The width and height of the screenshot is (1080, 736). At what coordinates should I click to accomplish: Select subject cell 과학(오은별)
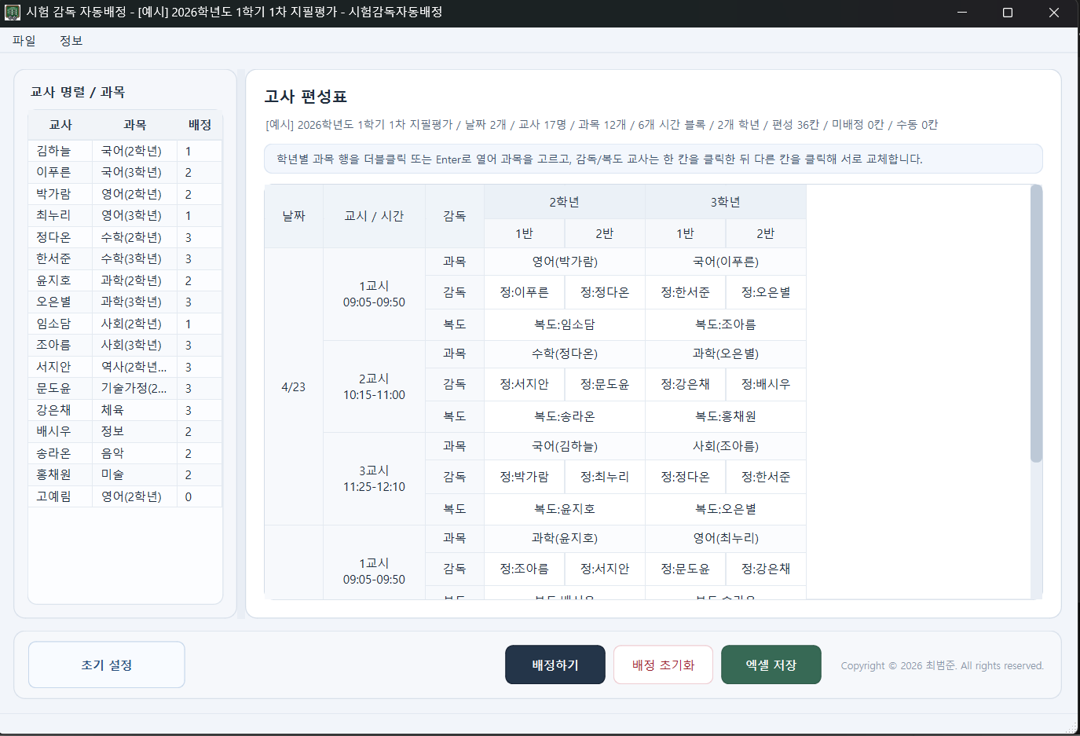(x=726, y=353)
